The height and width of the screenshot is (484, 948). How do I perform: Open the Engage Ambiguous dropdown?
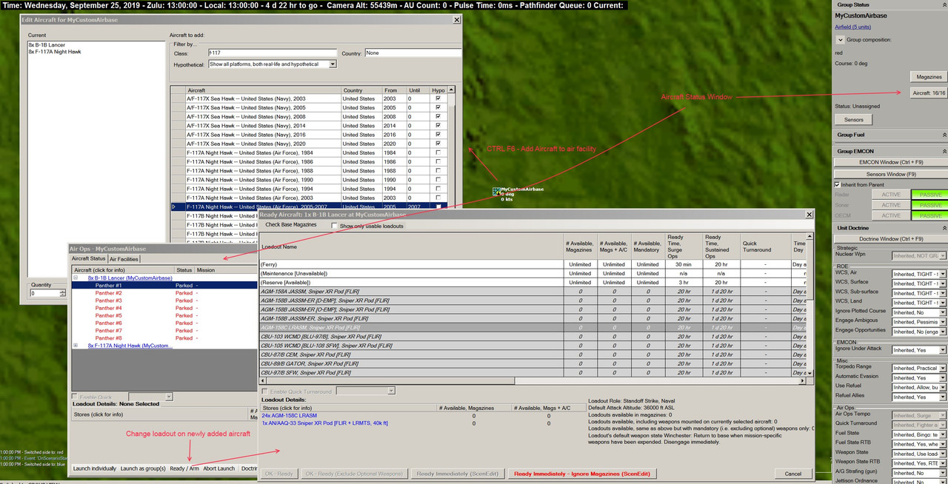(x=943, y=322)
